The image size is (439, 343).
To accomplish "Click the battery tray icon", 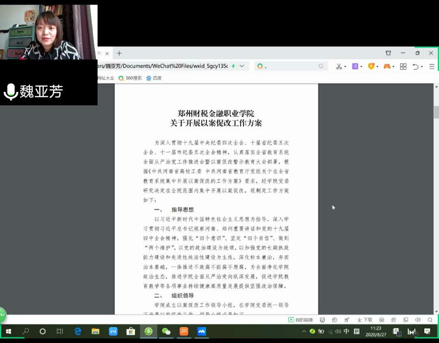I will coord(321,332).
